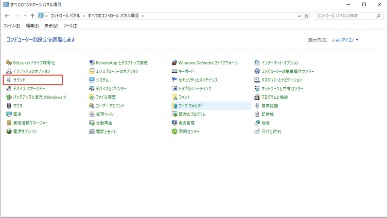Open セキュリティとメンテナンス flag icon
Image resolution: width=388 pixels, height=218 pixels.
click(175, 80)
